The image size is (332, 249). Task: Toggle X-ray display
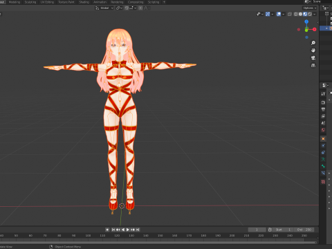click(290, 15)
